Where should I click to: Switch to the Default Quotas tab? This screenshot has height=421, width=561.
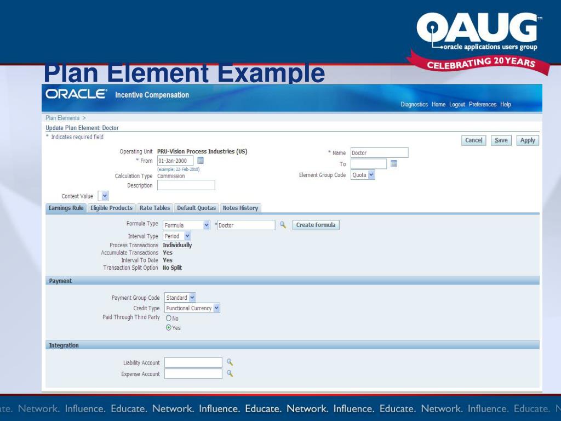pyautogui.click(x=197, y=208)
